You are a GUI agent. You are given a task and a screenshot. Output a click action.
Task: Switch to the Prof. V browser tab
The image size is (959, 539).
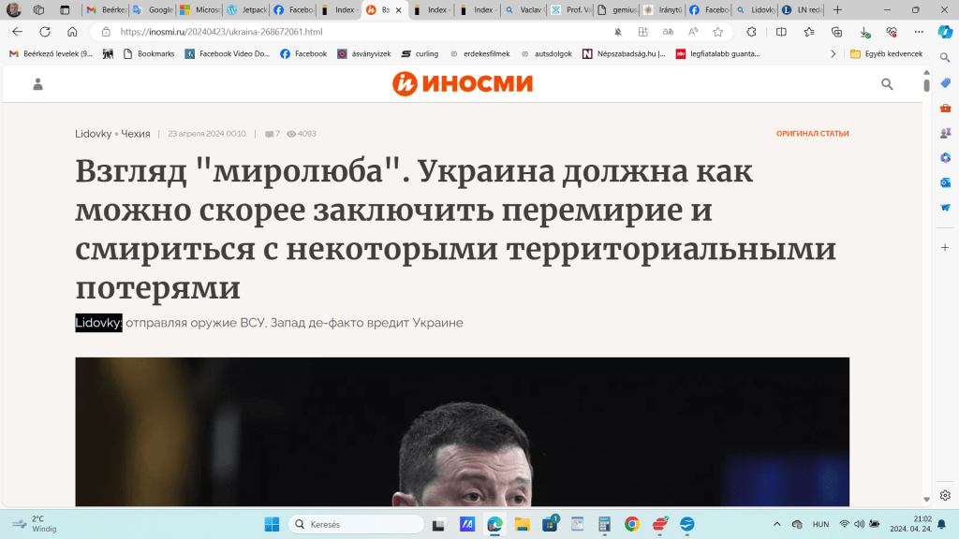571,9
